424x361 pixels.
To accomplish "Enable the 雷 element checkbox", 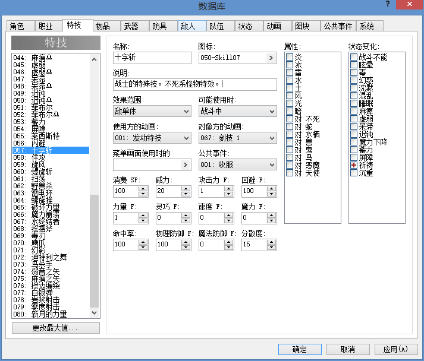I will 290,72.
